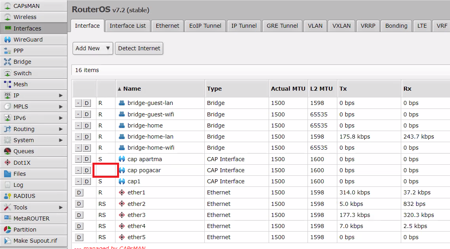Click the Switch icon
Screen dimensions: 450x249
pos(8,73)
